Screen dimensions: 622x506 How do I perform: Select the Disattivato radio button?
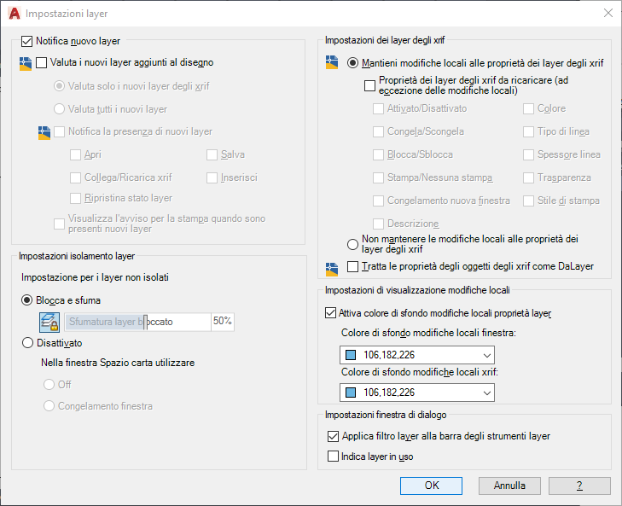pyautogui.click(x=27, y=343)
